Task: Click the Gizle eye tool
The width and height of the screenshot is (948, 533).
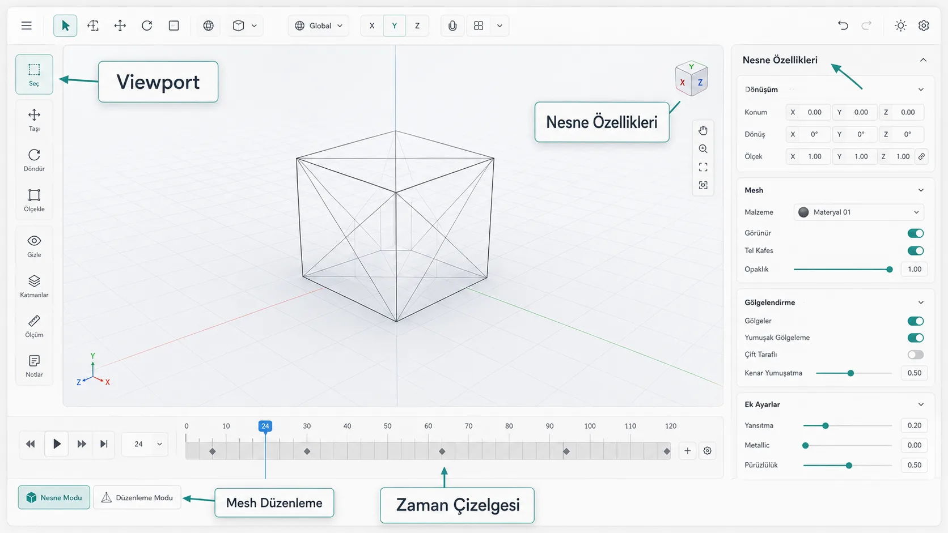Action: (34, 246)
